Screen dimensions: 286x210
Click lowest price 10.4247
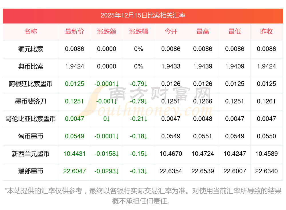coord(235,154)
